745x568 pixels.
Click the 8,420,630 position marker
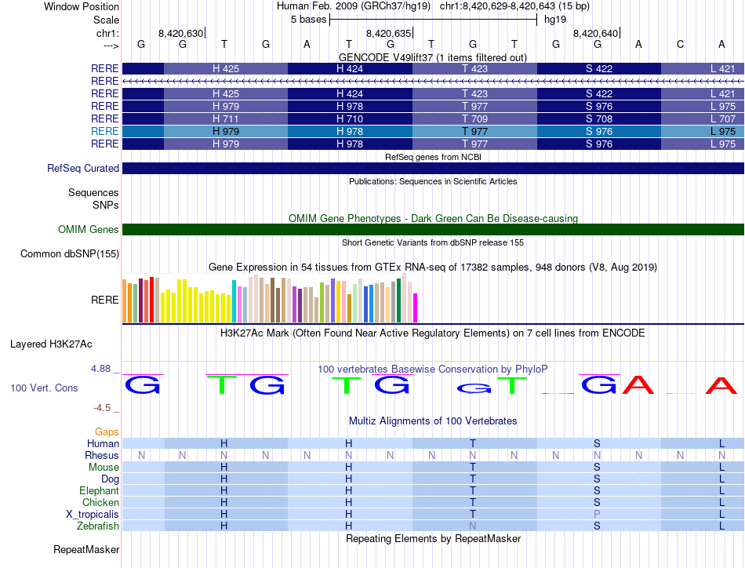tap(180, 33)
